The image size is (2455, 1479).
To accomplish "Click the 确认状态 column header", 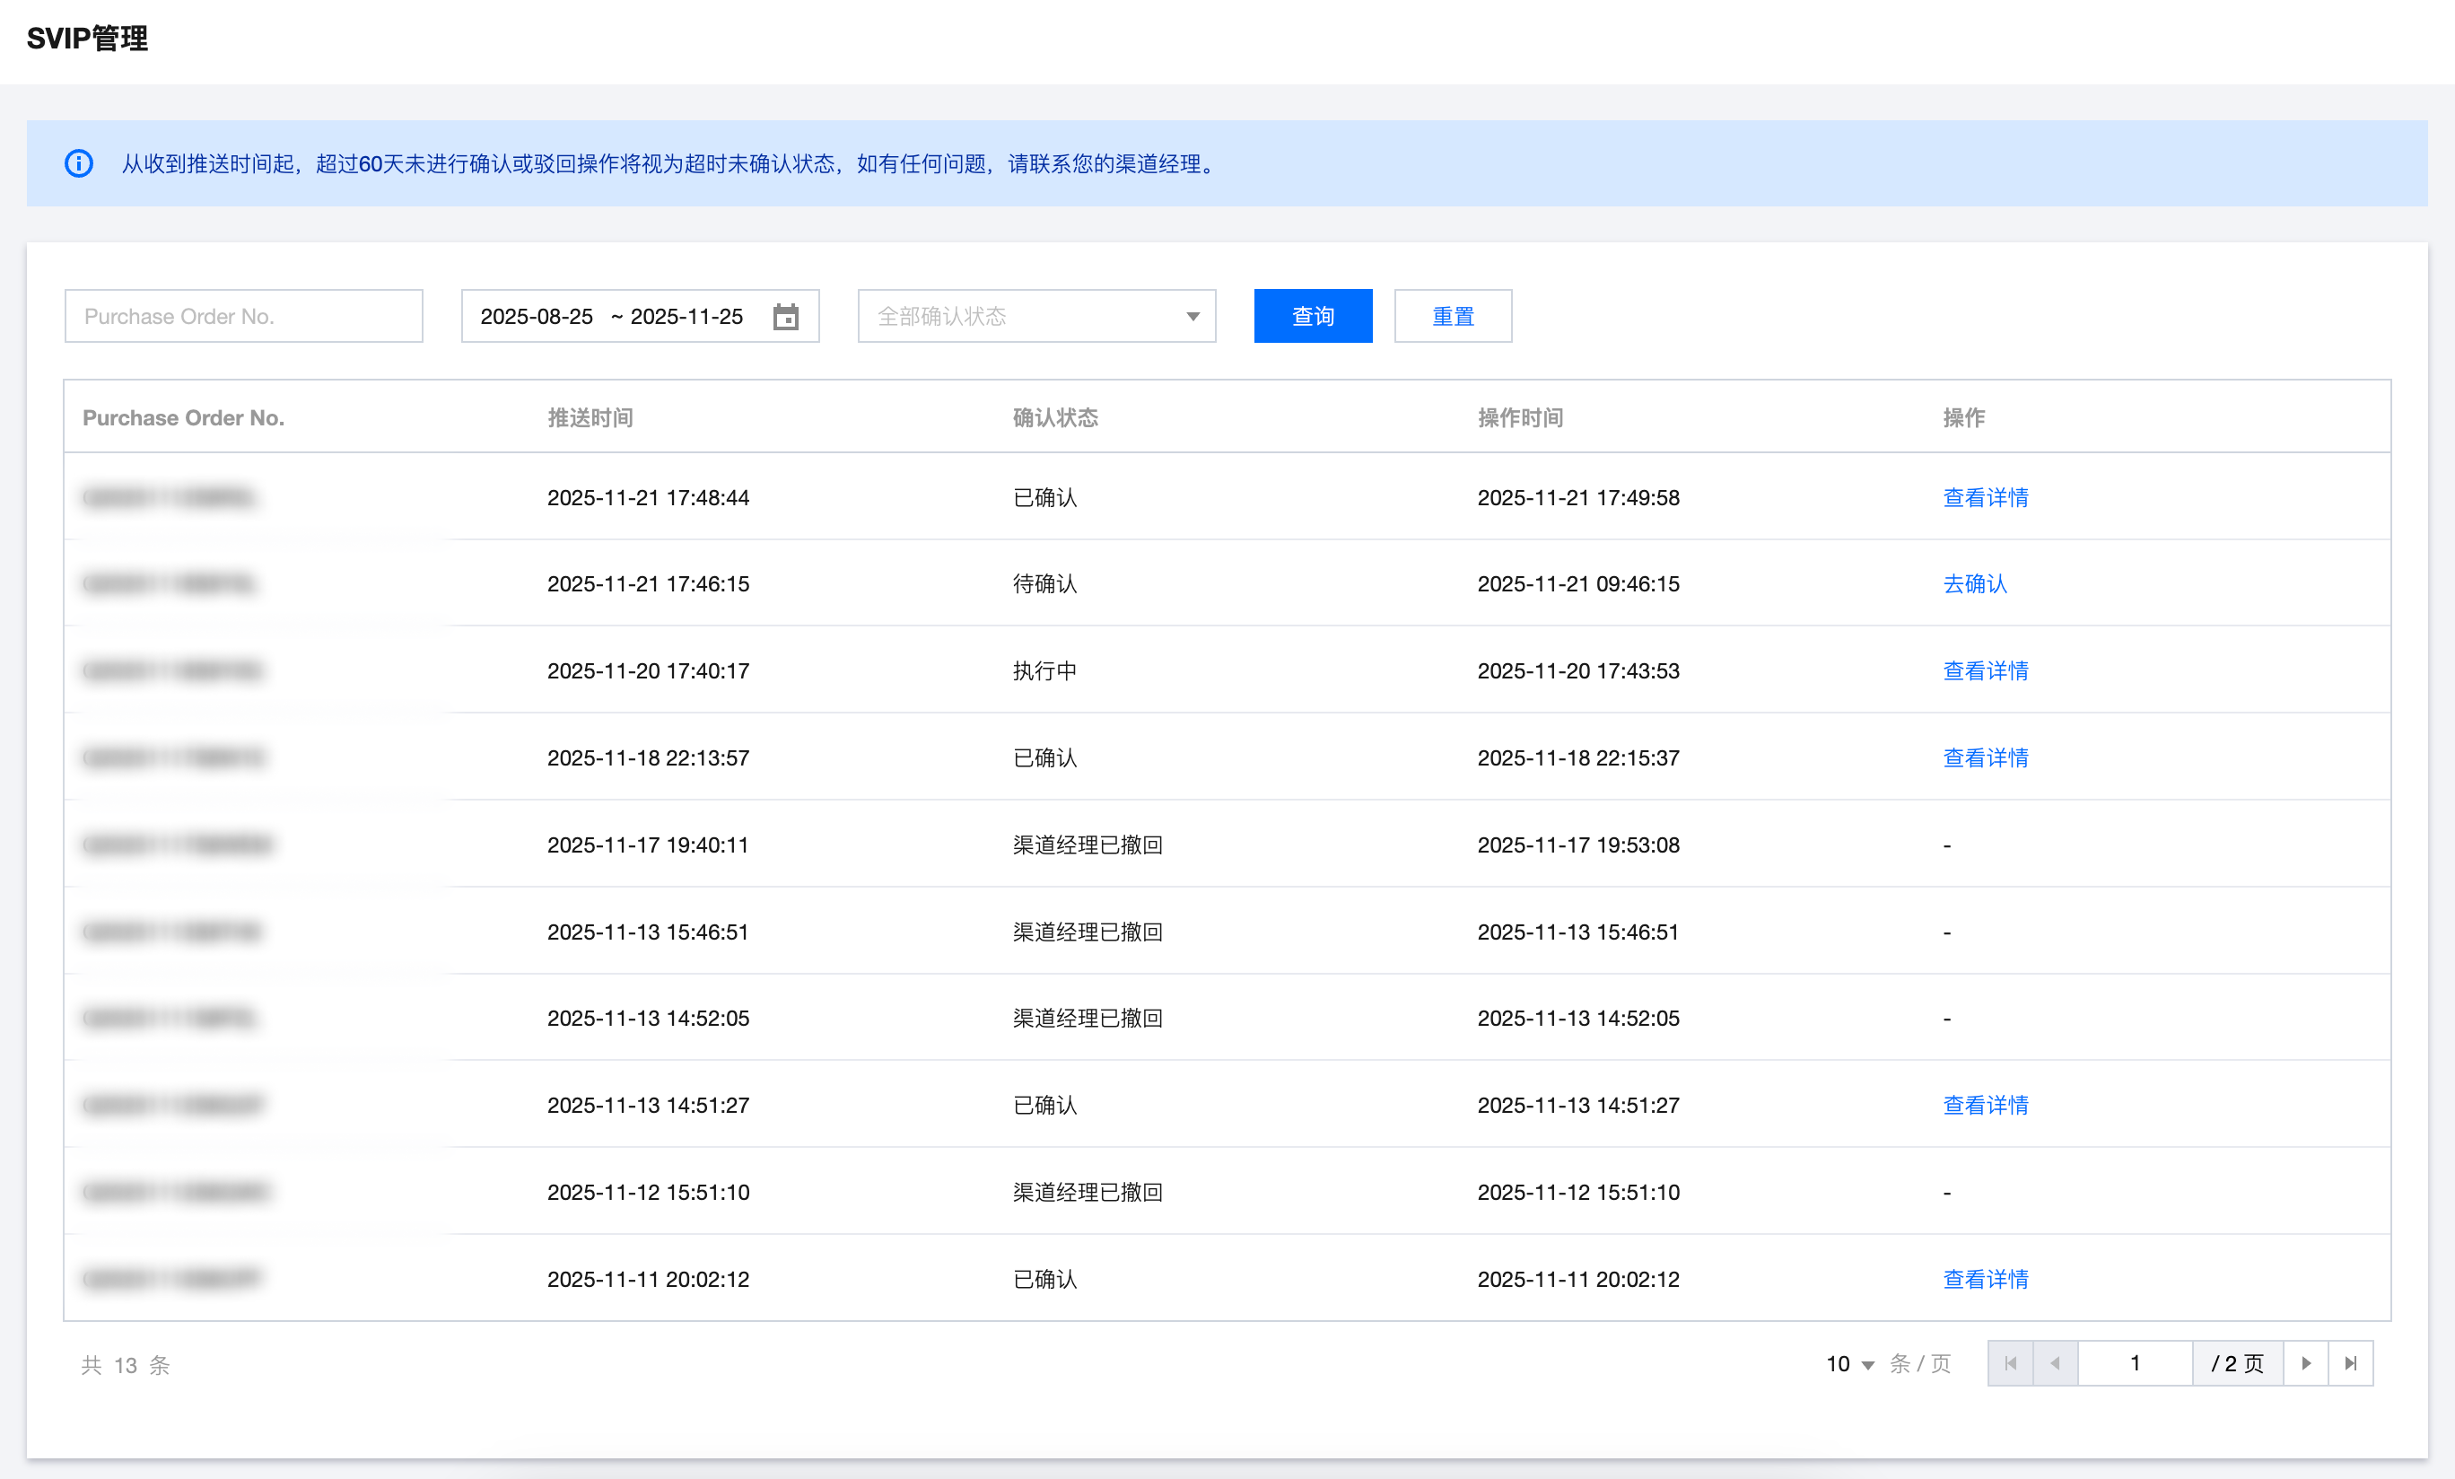I will 1055,417.
